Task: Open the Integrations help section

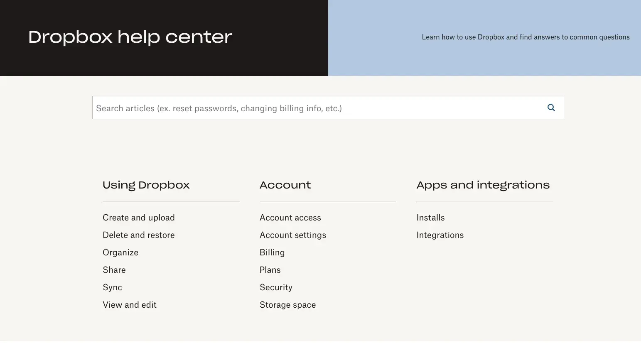Action: (440, 235)
